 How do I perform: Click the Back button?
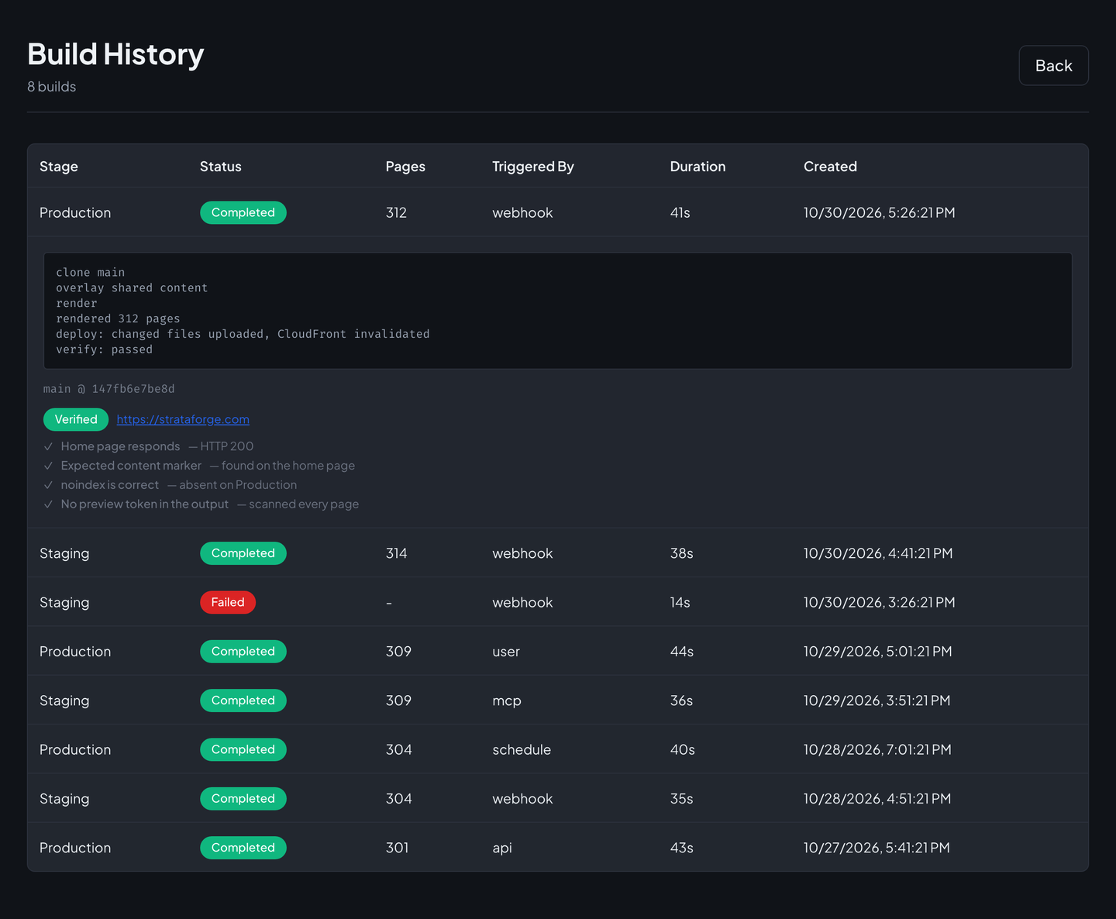(1053, 66)
